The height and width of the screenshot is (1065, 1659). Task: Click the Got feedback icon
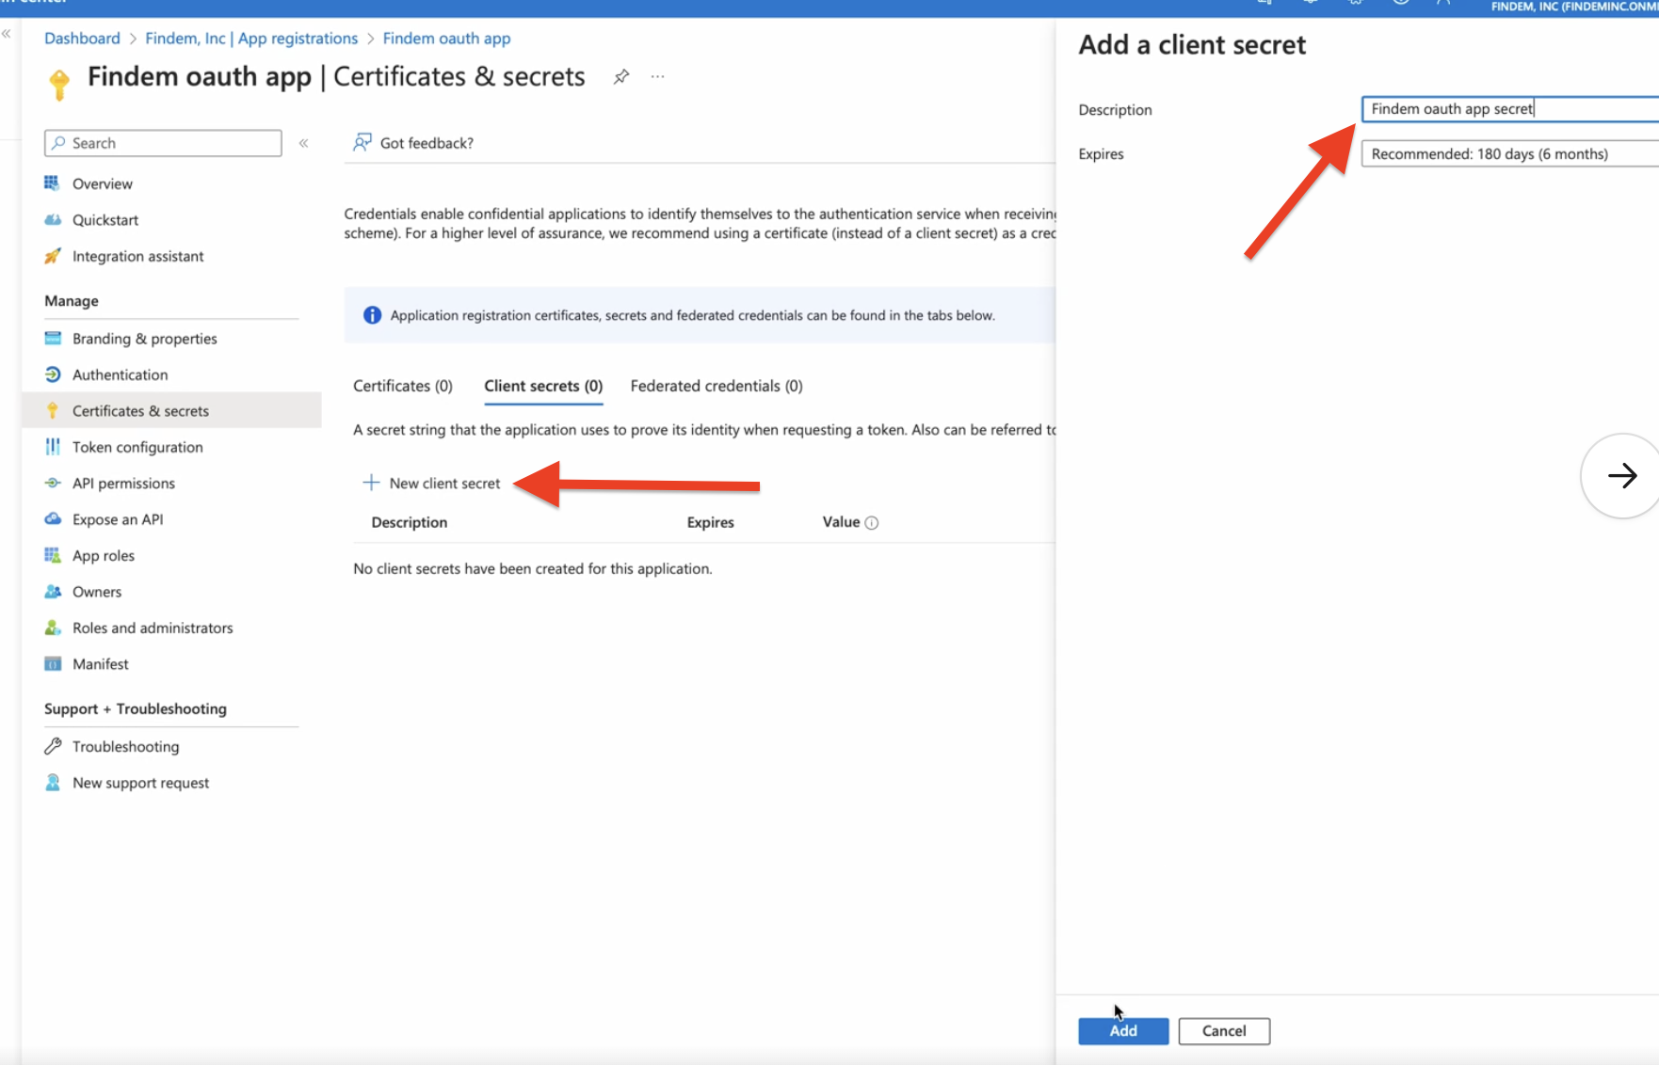[x=362, y=142]
